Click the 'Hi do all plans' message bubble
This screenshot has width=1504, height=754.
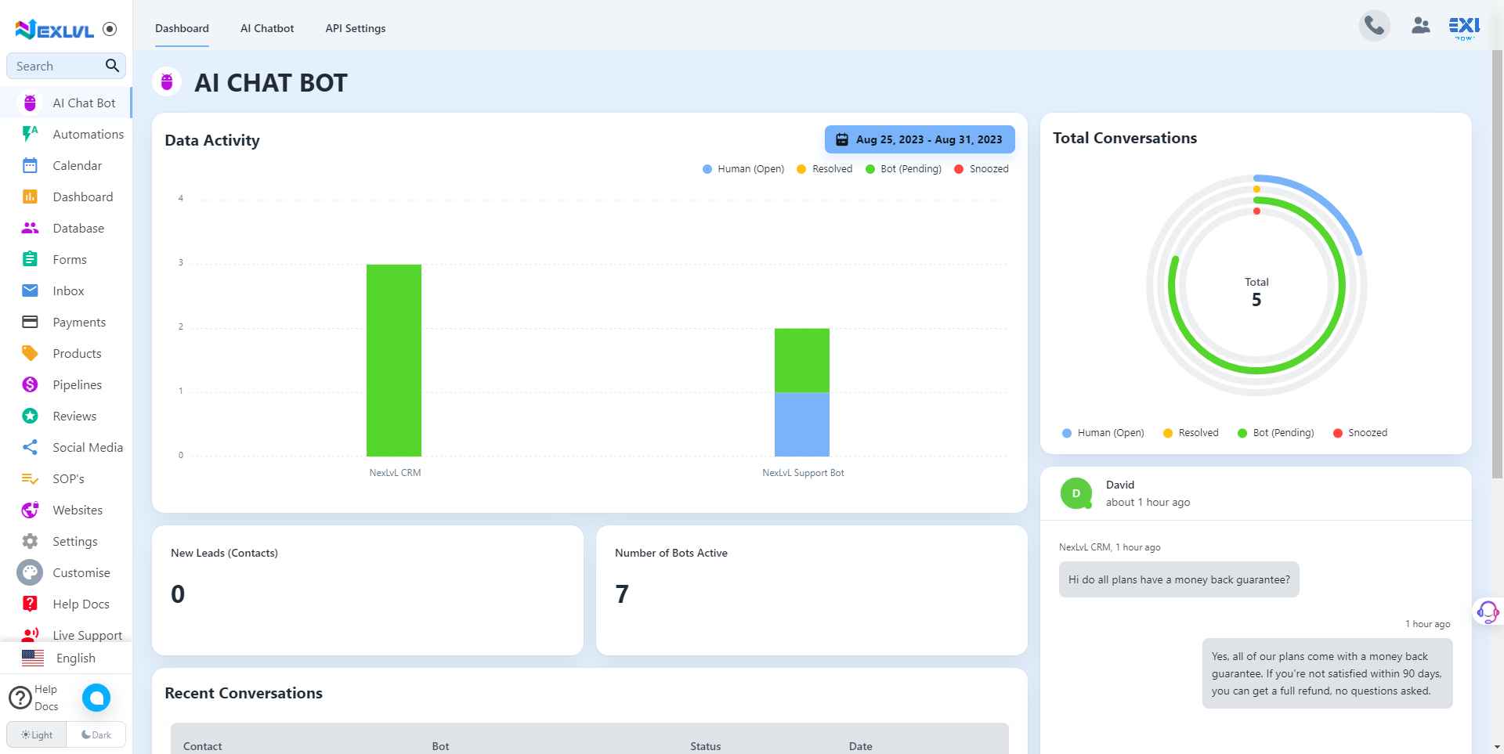point(1179,579)
